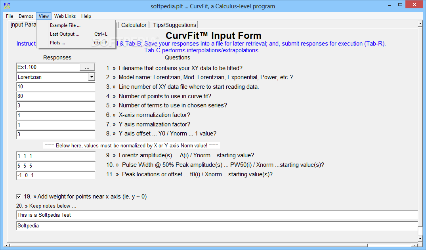Minimize the CurvFit window
Screen dimensions: 426x250
click(390, 5)
